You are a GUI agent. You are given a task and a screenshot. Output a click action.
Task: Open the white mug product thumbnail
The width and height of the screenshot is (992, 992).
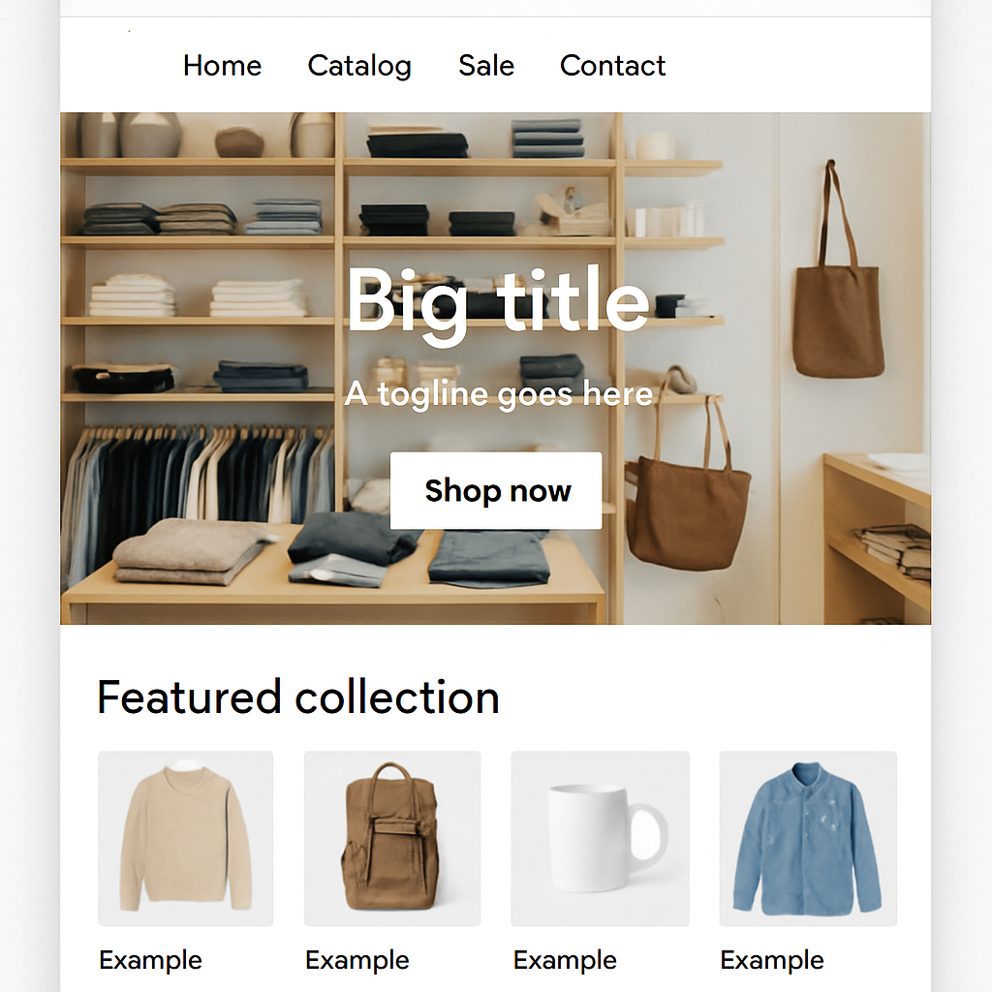600,838
